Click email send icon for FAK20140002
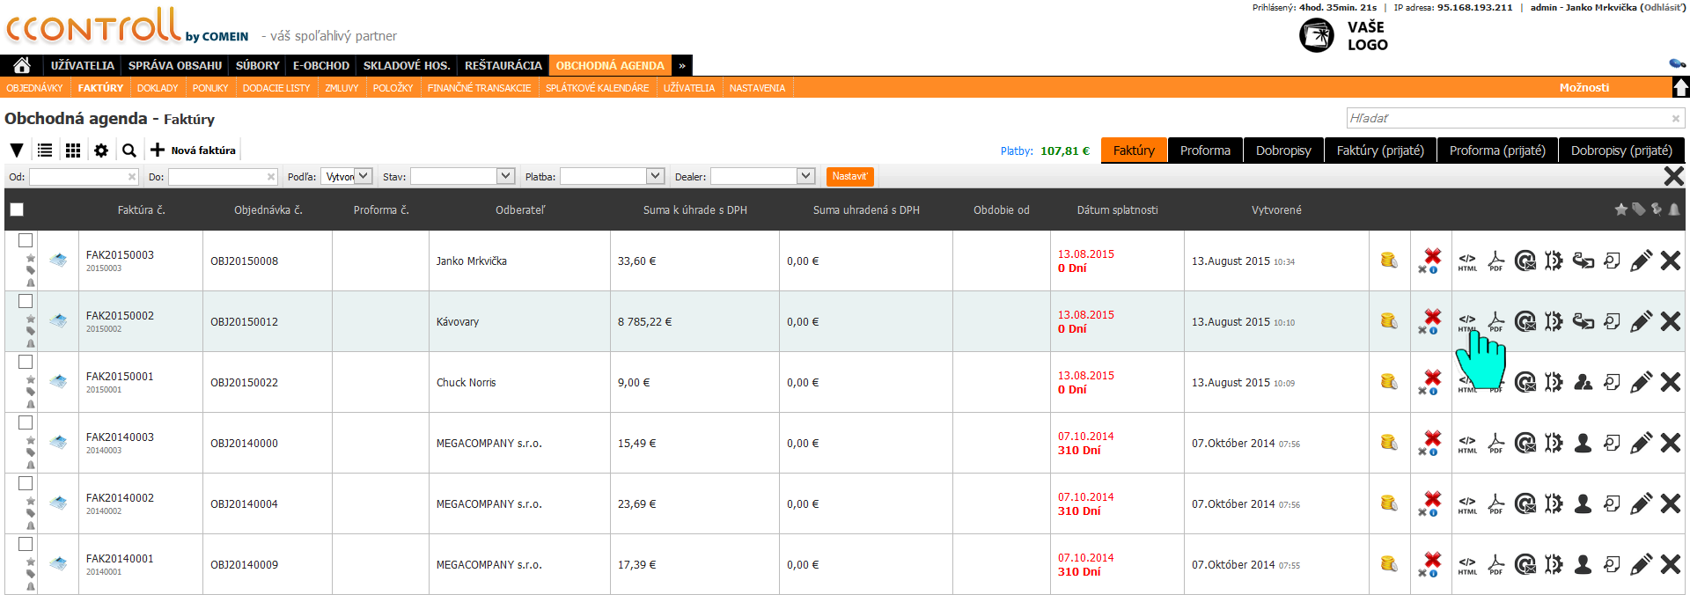 [1525, 504]
